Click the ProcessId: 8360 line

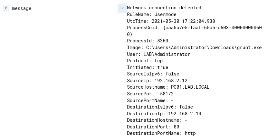click(148, 41)
